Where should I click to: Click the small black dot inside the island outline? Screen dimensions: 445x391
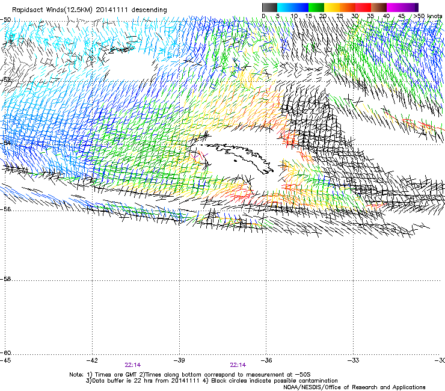click(235, 161)
